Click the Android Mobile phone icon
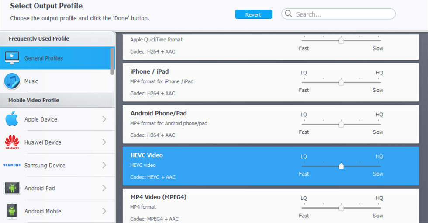This screenshot has width=428, height=223. (x=12, y=211)
